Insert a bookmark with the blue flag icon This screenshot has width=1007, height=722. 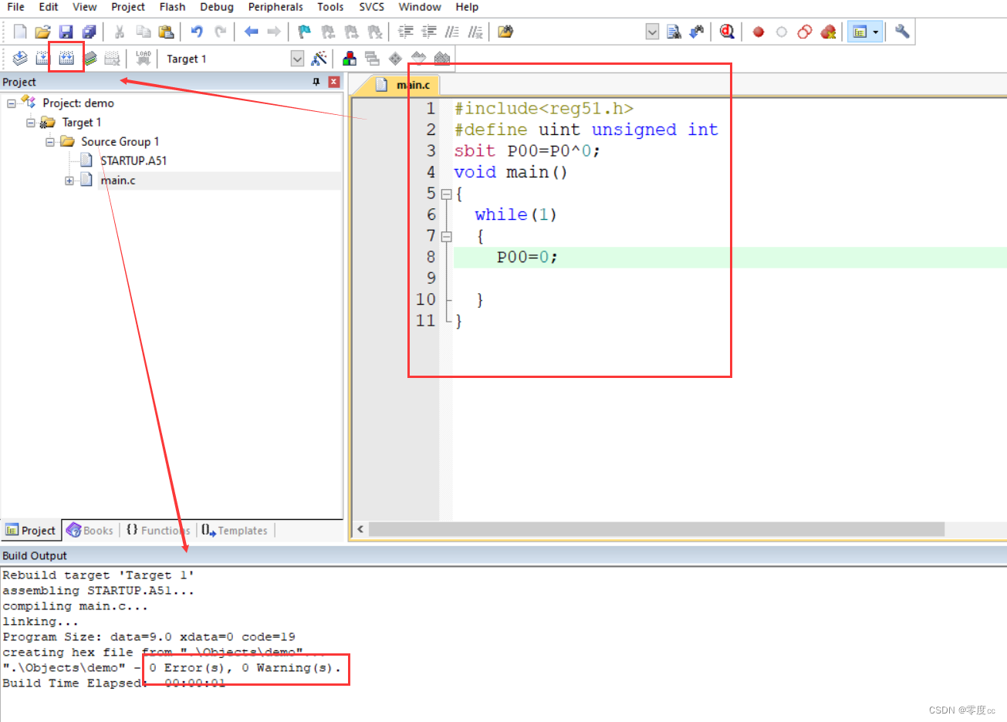(305, 32)
